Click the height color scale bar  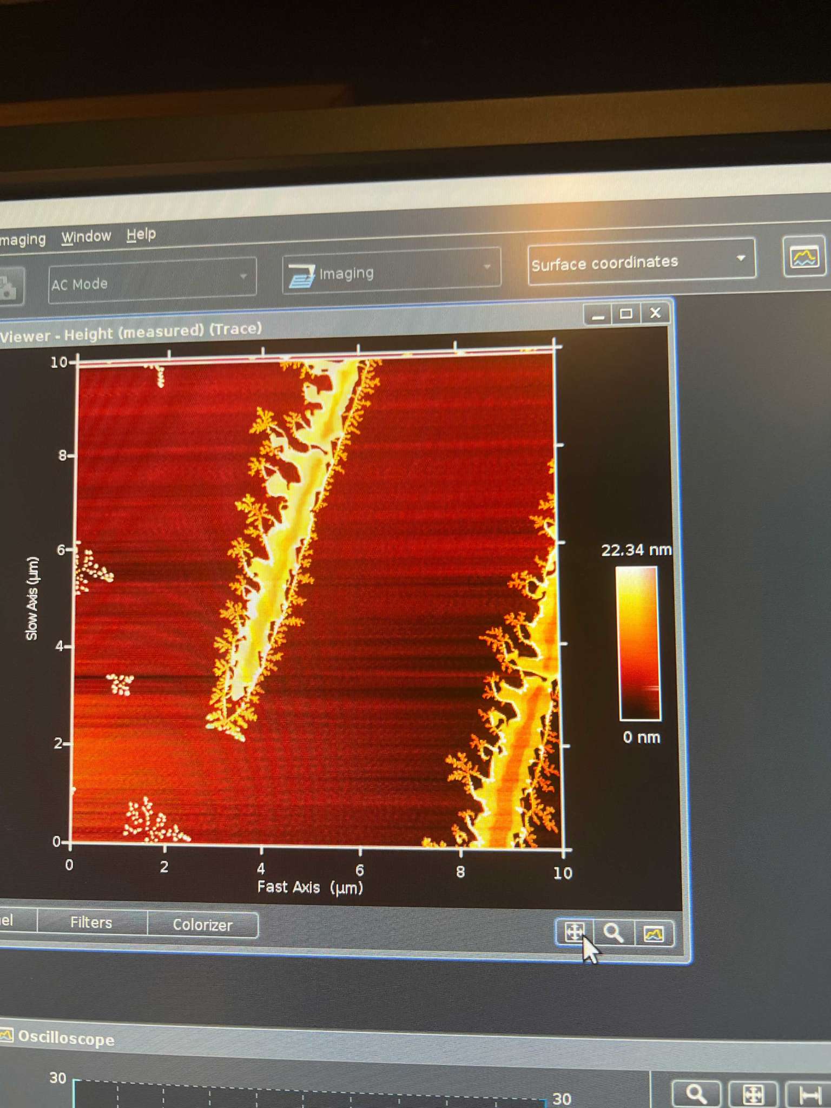click(x=639, y=643)
